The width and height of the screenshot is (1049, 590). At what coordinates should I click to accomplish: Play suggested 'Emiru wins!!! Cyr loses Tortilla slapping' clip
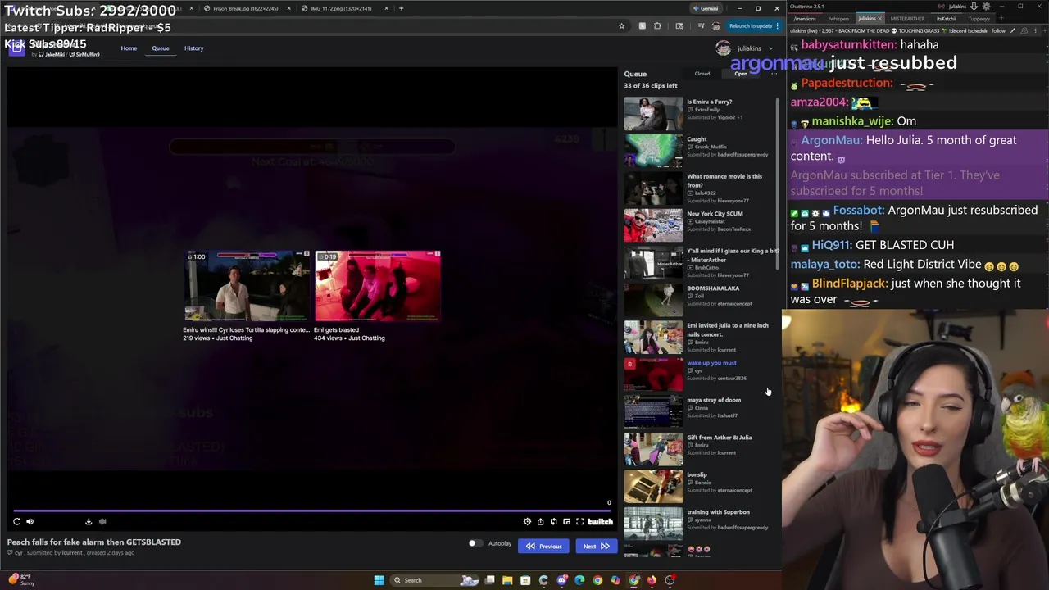tap(247, 296)
